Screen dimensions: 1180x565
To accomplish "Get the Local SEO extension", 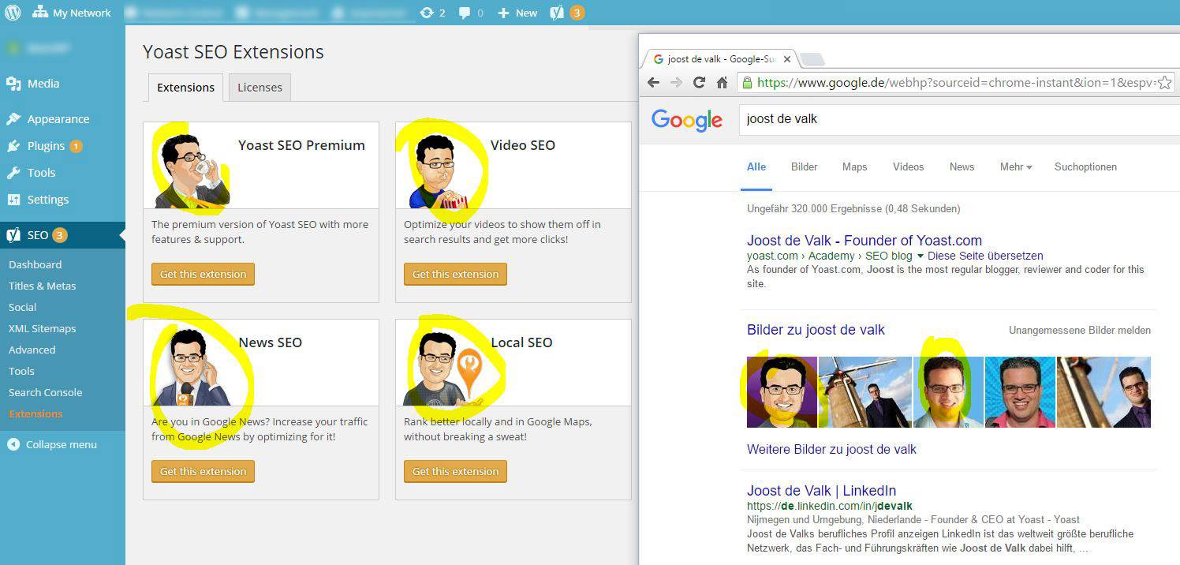I will point(456,471).
